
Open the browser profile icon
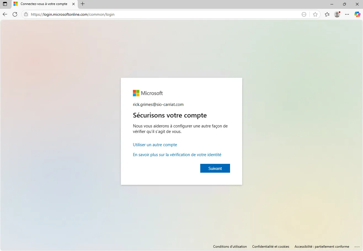[337, 14]
